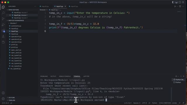Image resolution: width=187 pixels, height=105 pixels.
Task: Change end of line sequence via LF
Action: 149,103
